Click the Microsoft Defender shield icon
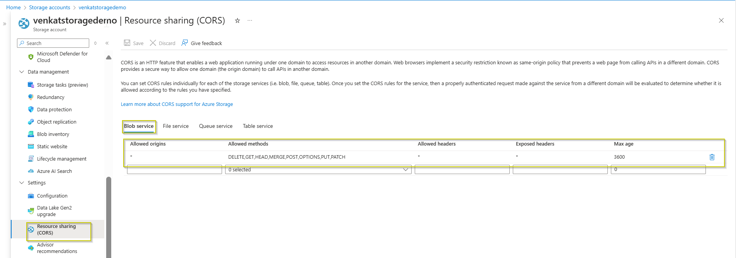 point(31,57)
